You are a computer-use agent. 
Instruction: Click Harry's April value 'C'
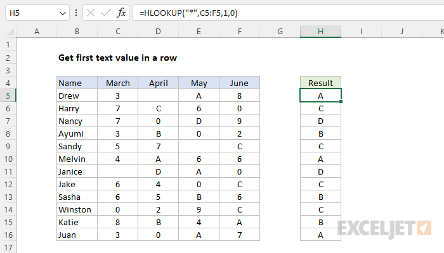click(x=159, y=108)
